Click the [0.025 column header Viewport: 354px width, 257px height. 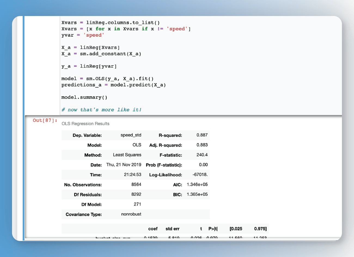pos(236,229)
